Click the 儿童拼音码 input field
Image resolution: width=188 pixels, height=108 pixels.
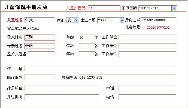(104, 8)
